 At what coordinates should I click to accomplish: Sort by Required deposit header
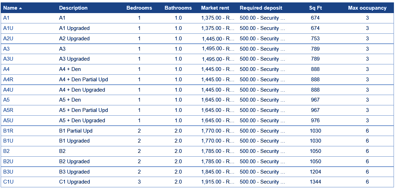[261, 8]
